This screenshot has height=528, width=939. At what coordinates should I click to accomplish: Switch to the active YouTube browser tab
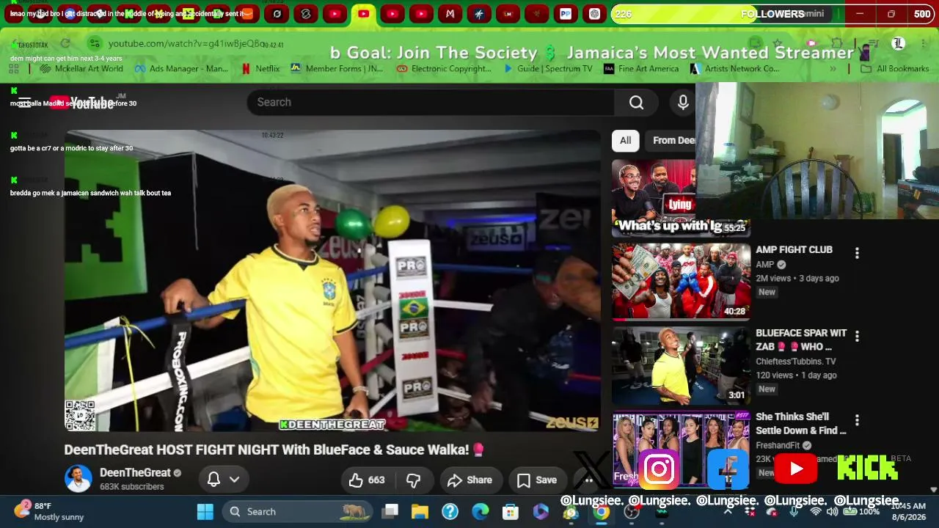(x=363, y=14)
